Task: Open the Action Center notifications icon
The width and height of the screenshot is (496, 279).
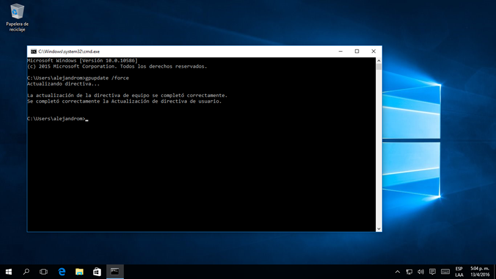Action: [x=432, y=272]
